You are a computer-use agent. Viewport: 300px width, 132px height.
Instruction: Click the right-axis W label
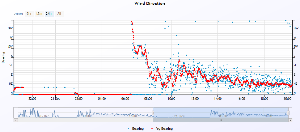[295, 37]
